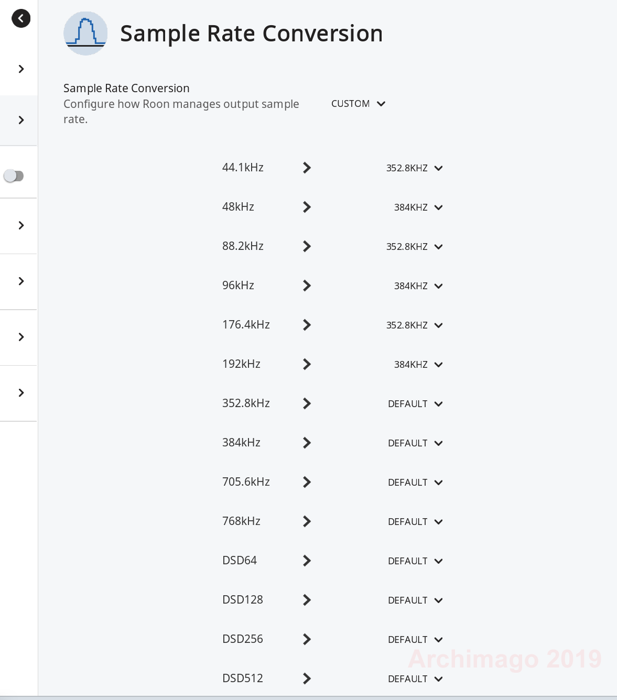
Task: Expand the bottom-most sidebar chevron item
Action: (x=21, y=393)
